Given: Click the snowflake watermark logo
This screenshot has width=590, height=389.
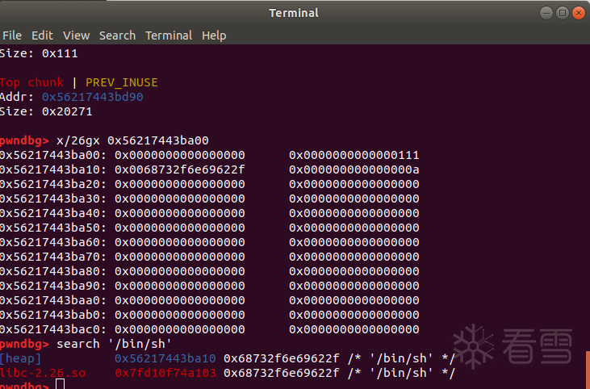Looking at the screenshot, I should tap(475, 346).
